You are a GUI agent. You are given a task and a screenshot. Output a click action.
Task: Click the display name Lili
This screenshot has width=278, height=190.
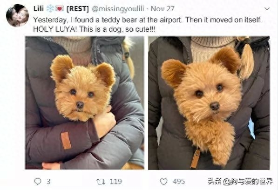pos(39,9)
